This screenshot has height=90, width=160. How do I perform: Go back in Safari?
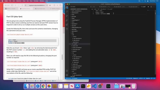coord(15,5)
